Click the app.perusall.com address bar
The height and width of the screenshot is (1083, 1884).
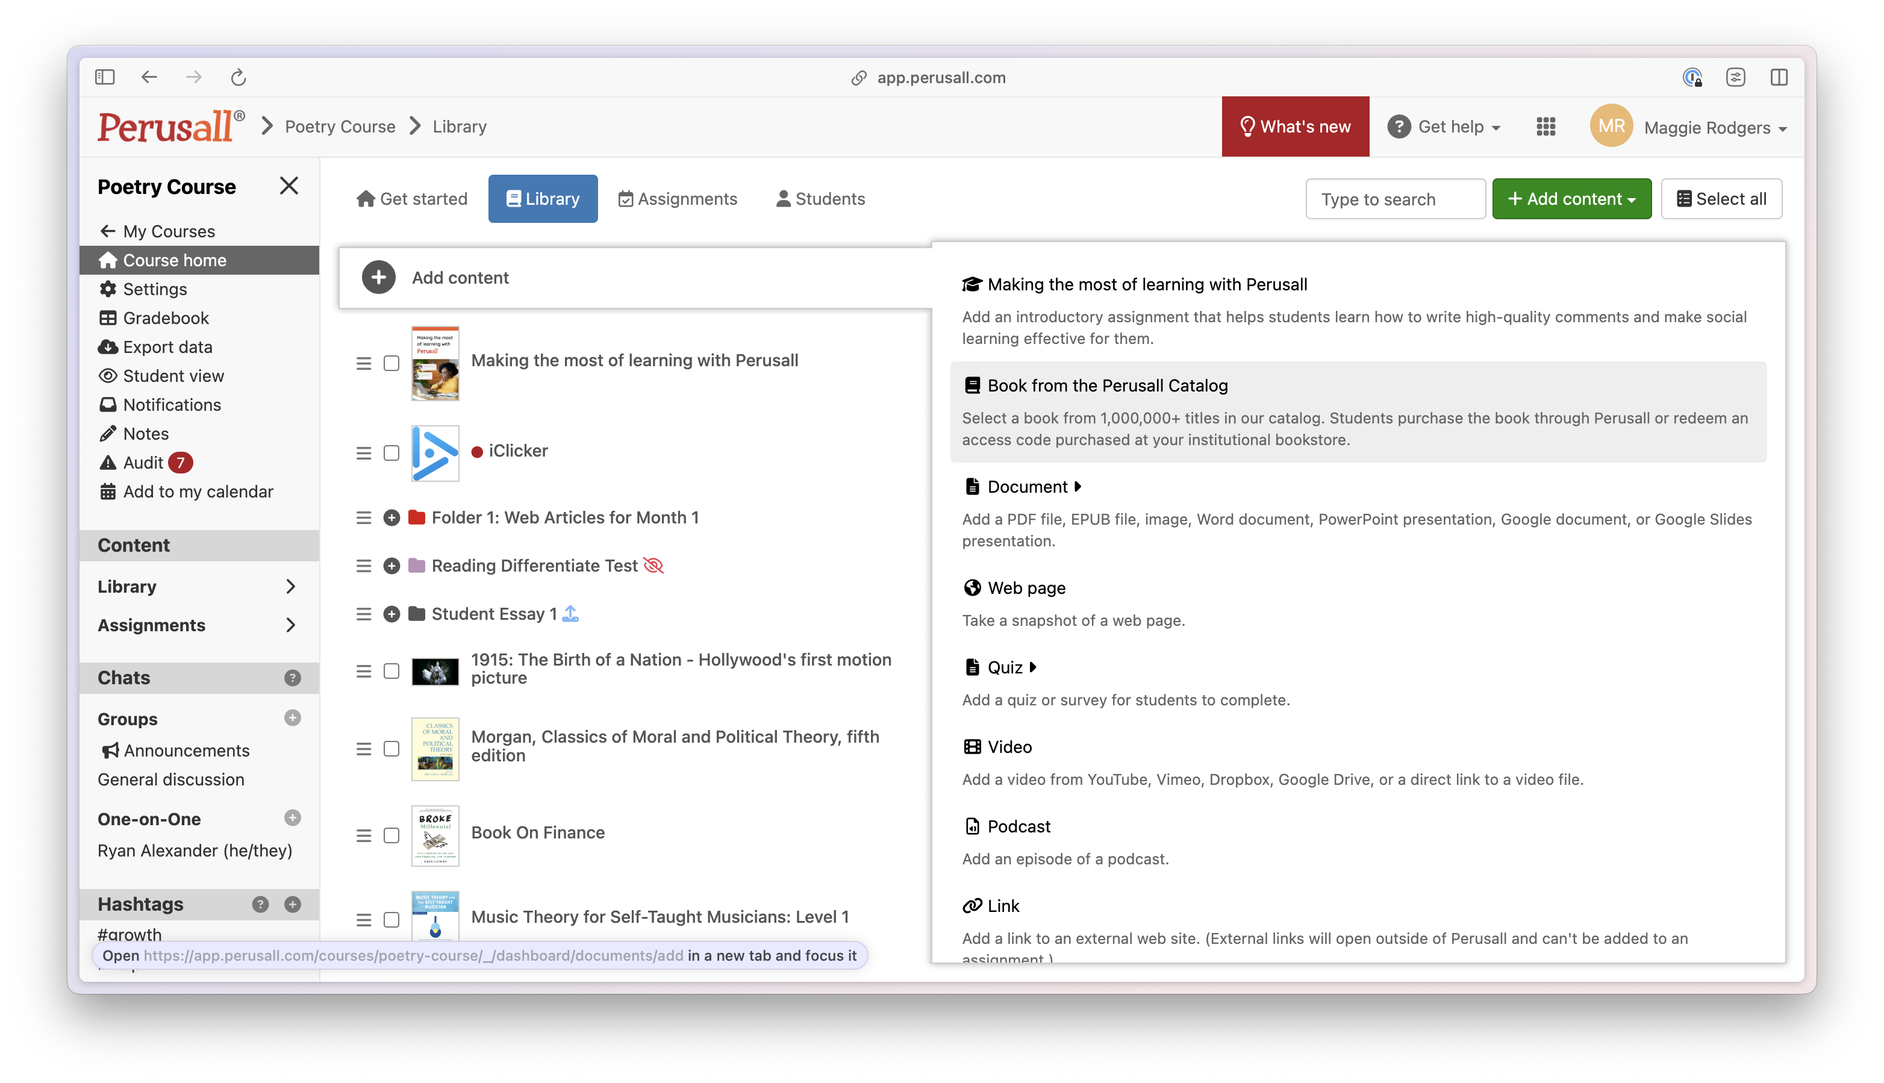(941, 77)
